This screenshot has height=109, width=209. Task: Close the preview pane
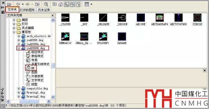(205, 70)
